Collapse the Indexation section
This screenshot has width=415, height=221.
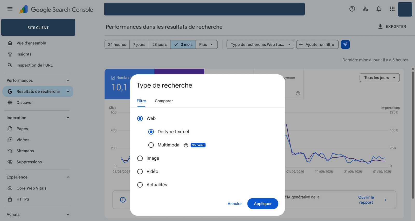pos(68,118)
